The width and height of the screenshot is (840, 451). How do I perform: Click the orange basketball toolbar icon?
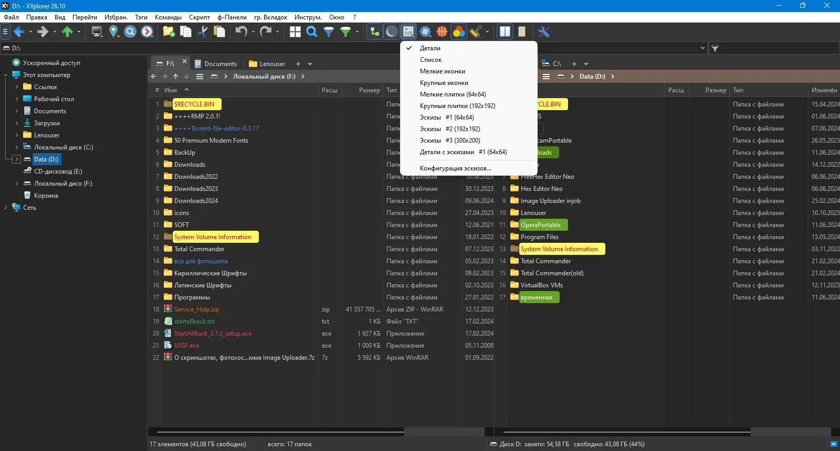(442, 32)
